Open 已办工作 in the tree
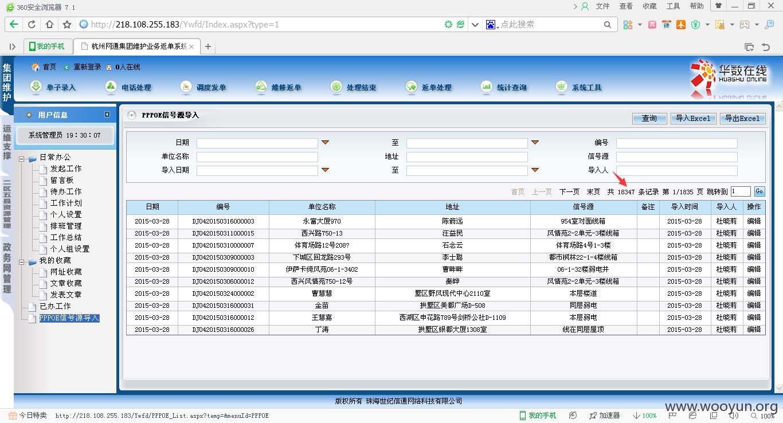 coord(55,306)
